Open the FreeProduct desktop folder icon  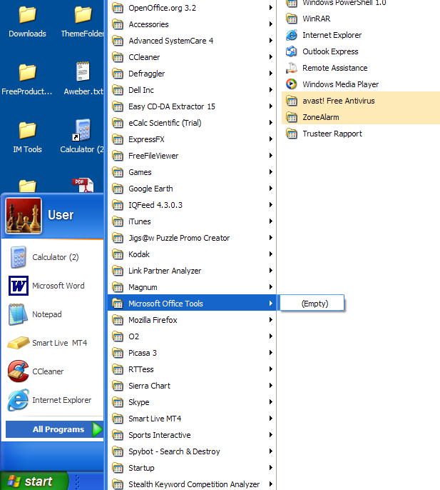[28, 72]
